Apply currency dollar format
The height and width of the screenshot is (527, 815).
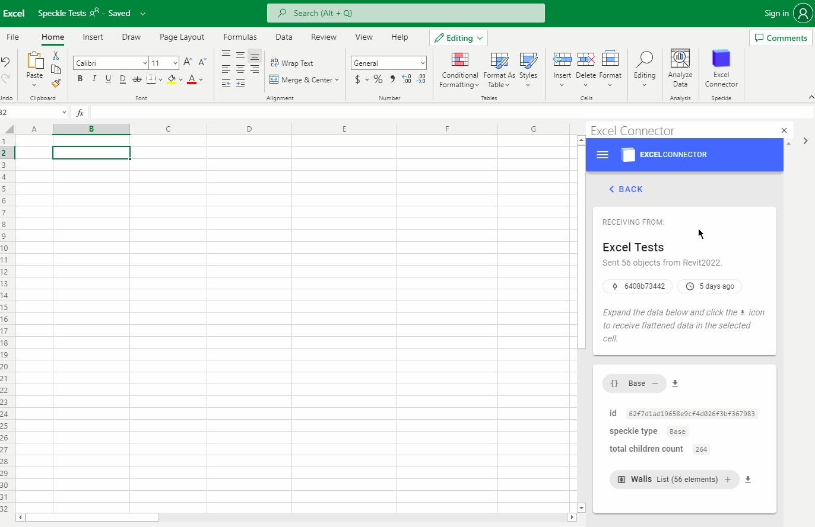pos(357,79)
